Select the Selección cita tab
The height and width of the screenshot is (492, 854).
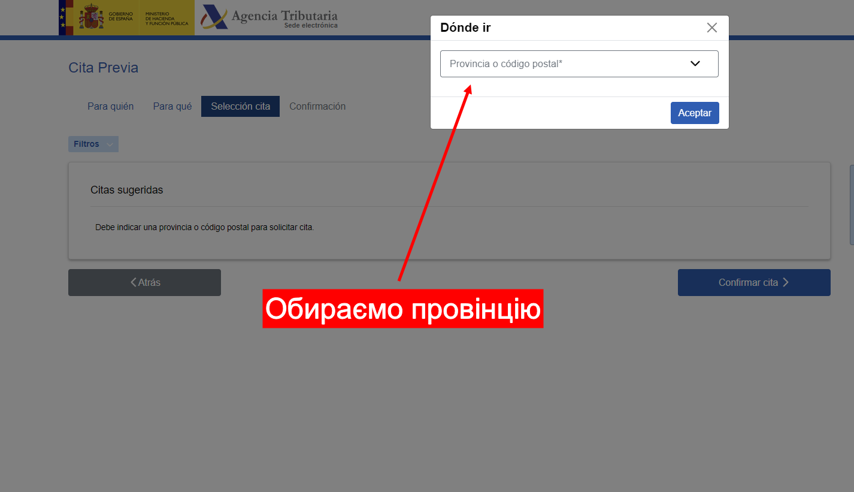[x=240, y=106]
